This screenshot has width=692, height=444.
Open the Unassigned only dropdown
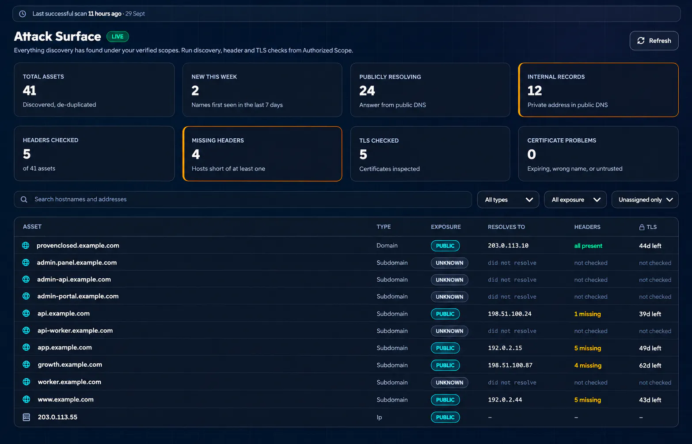click(x=645, y=200)
